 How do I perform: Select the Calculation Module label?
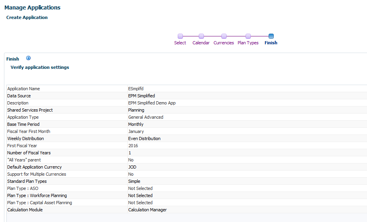pyautogui.click(x=25, y=210)
